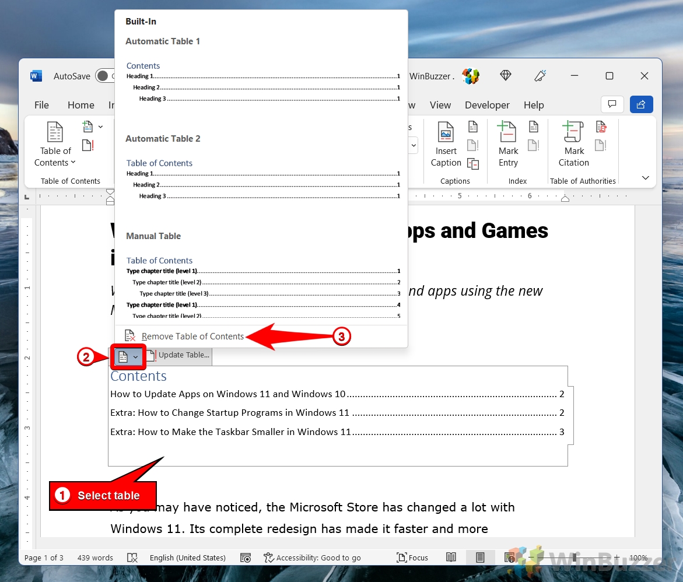Collapse the ribbon using the chevron
This screenshot has width=683, height=582.
pos(646,178)
